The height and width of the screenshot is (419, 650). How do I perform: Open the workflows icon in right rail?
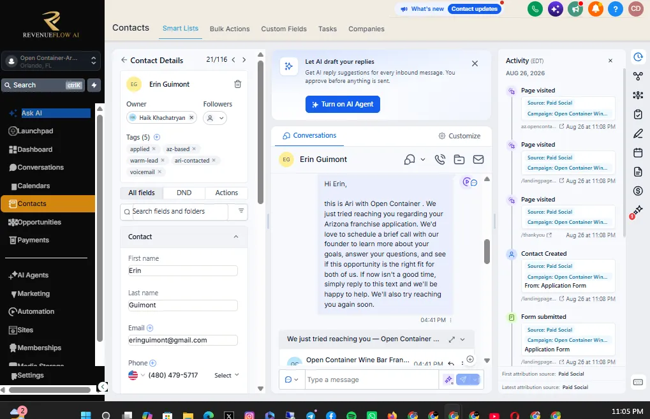[x=638, y=76]
